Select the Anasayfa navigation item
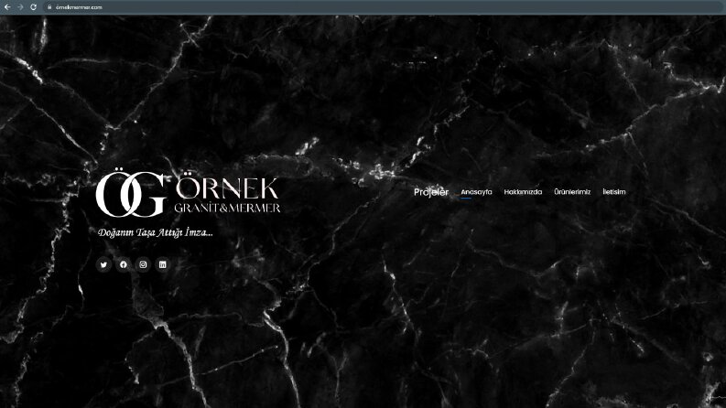This screenshot has width=726, height=408. [476, 192]
